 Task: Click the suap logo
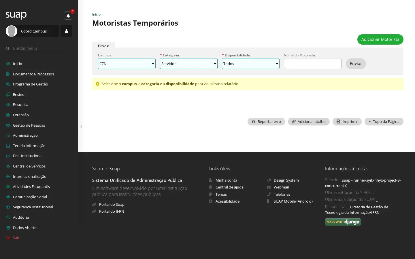[16, 15]
